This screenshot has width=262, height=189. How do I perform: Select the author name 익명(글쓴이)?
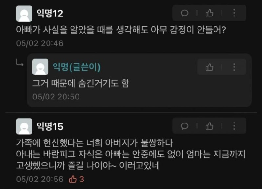click(x=77, y=67)
